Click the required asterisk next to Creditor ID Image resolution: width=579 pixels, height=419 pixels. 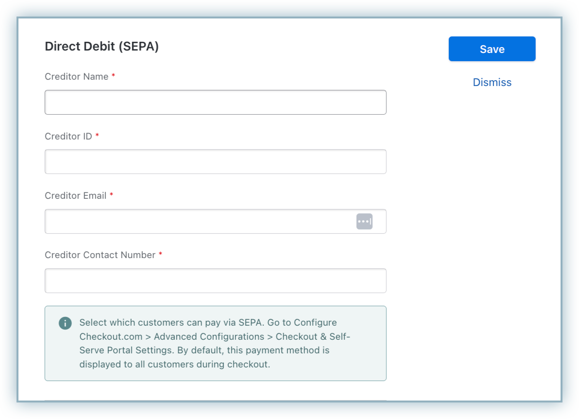click(x=97, y=136)
